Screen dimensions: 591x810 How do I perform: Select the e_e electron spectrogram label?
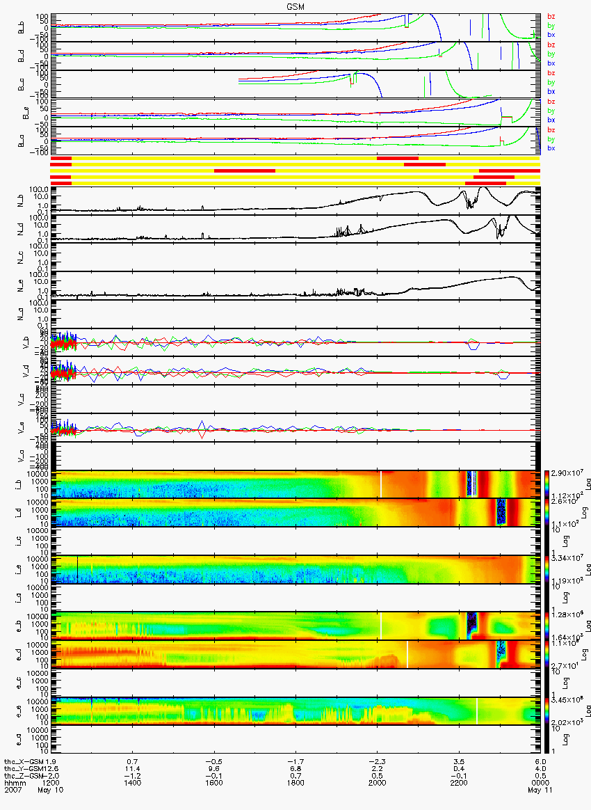click(x=19, y=713)
